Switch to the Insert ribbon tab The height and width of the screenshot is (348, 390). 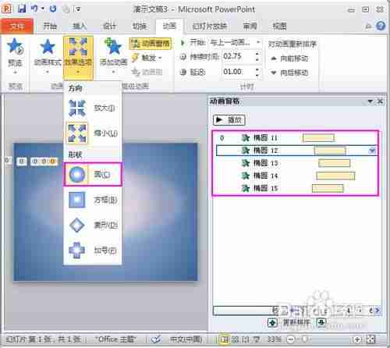80,26
